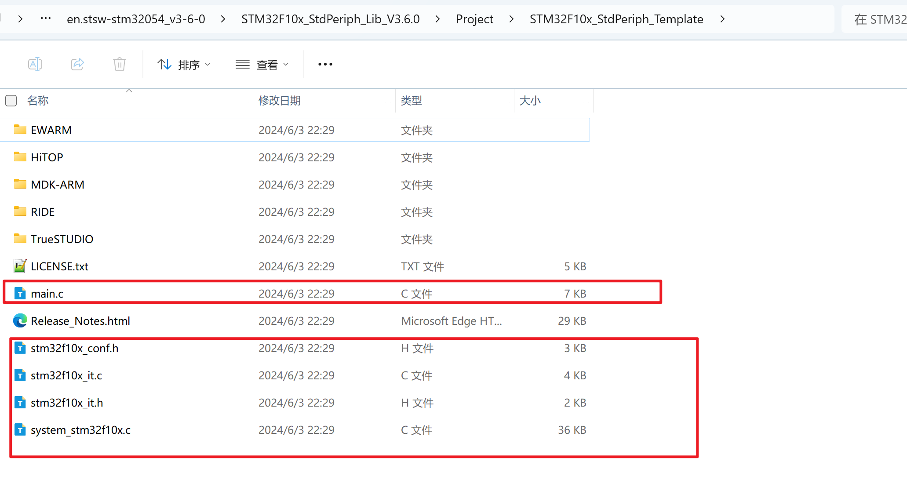Select the RIDE folder icon
The width and height of the screenshot is (907, 491).
[20, 211]
